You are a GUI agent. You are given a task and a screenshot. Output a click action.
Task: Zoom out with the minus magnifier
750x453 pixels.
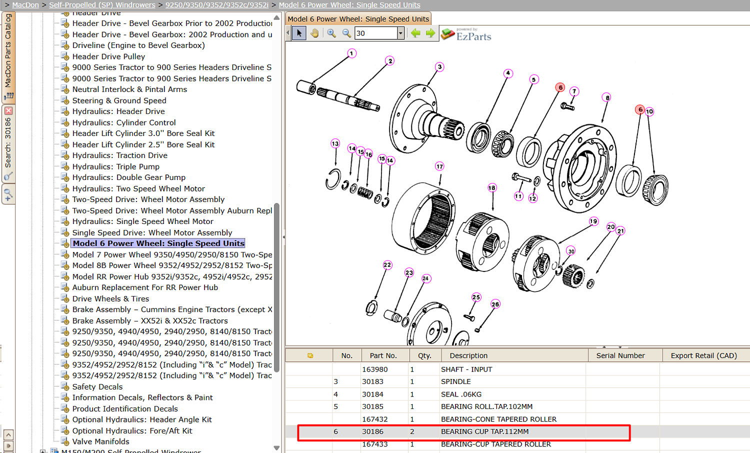tap(346, 33)
